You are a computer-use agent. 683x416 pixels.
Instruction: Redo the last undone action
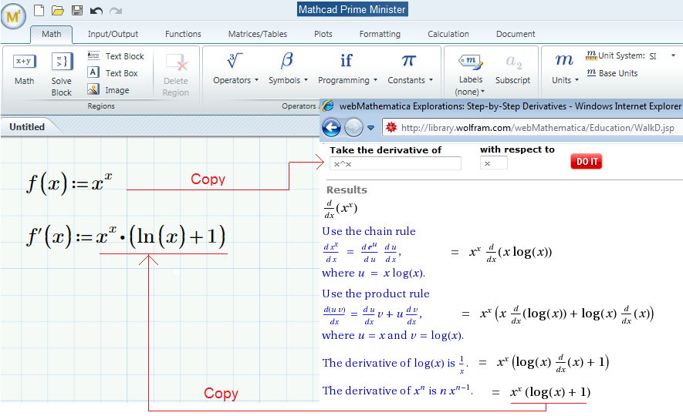click(116, 11)
